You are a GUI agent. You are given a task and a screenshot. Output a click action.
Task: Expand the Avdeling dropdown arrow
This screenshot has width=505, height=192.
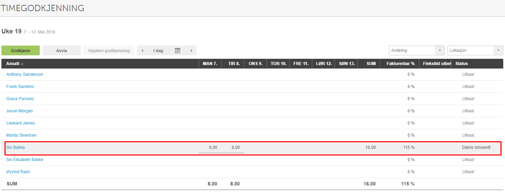[439, 50]
